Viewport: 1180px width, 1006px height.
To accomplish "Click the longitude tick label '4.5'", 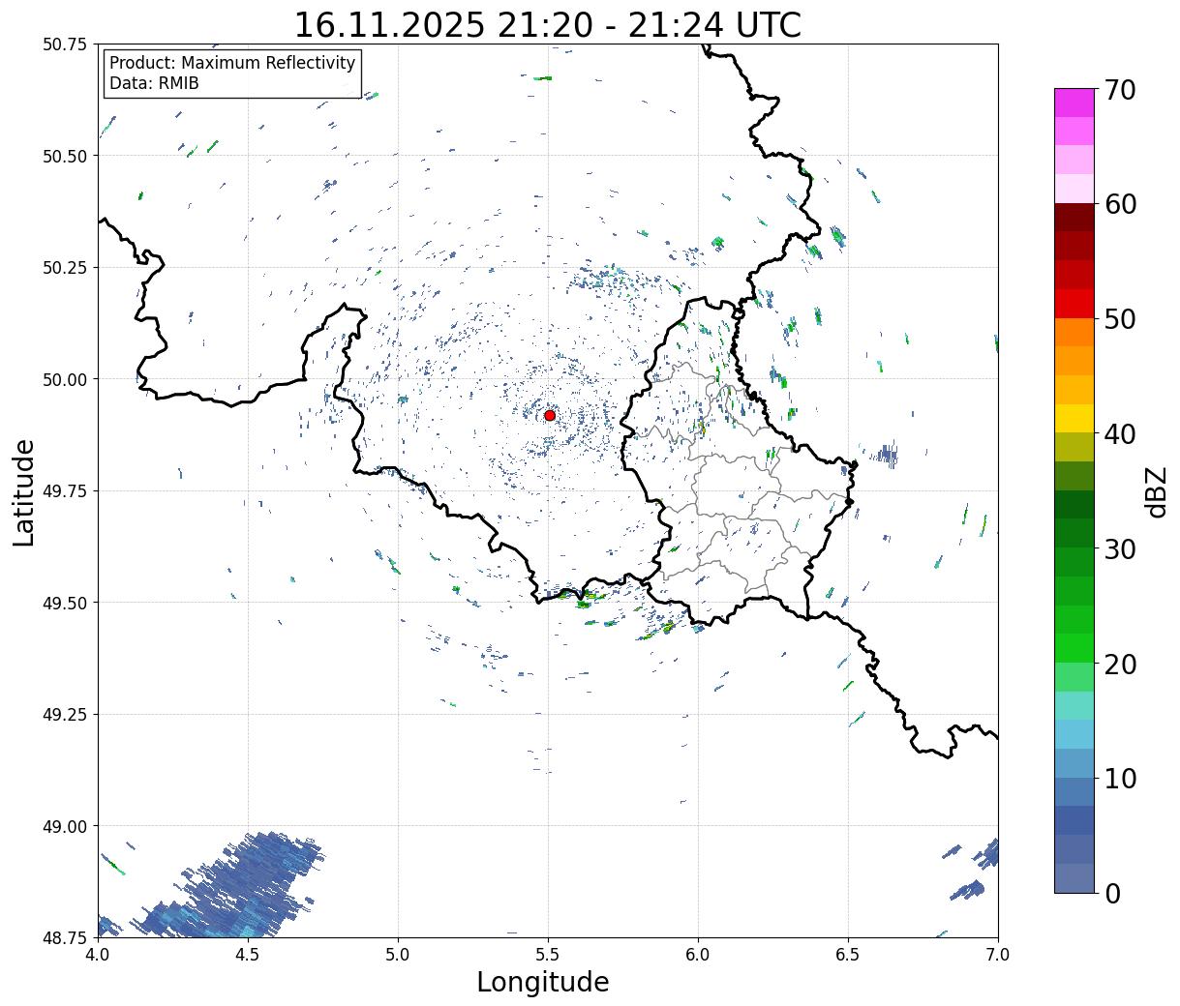I will pos(248,955).
